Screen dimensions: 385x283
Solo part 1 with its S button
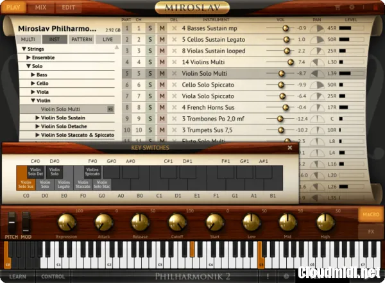(x=150, y=29)
